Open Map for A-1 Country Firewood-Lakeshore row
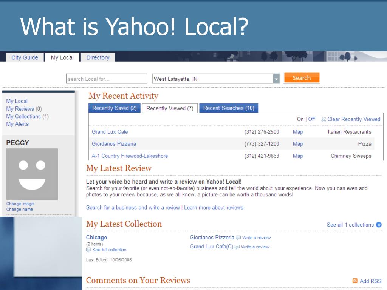This screenshot has width=387, height=290. (298, 156)
